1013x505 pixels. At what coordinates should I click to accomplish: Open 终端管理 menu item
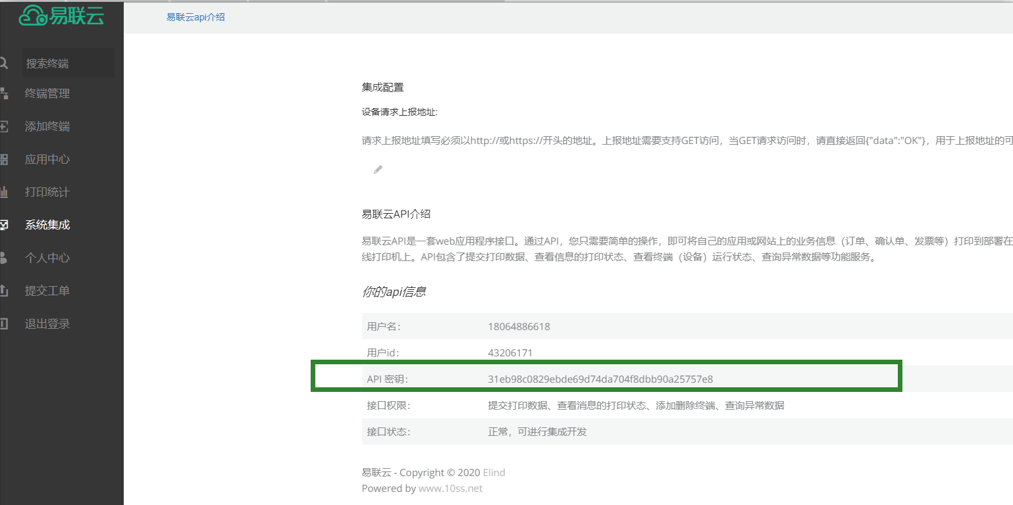(x=47, y=93)
